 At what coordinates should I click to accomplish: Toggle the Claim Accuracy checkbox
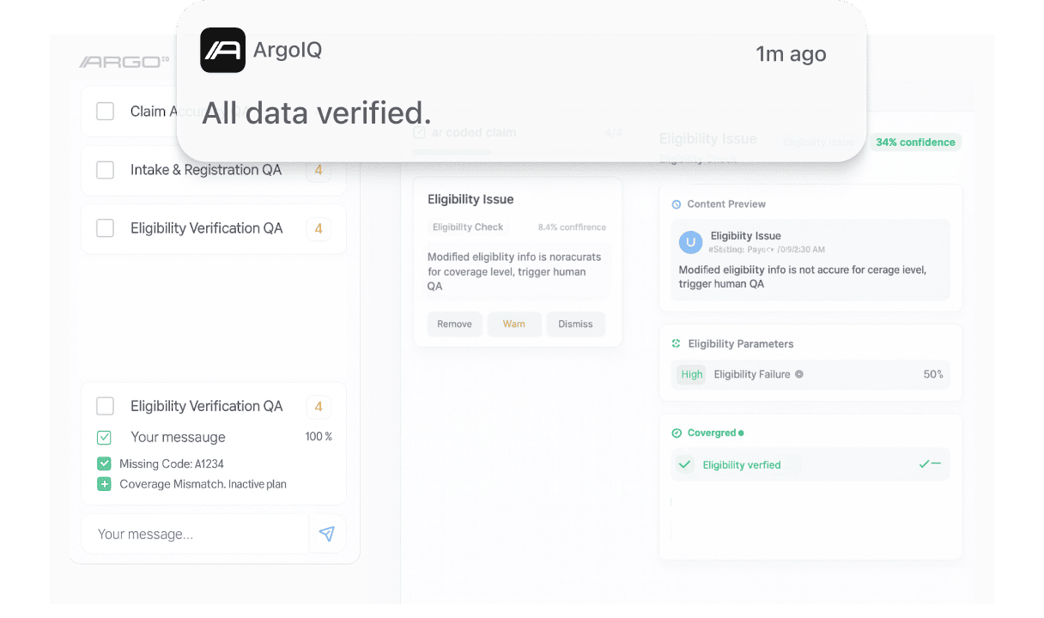point(105,112)
